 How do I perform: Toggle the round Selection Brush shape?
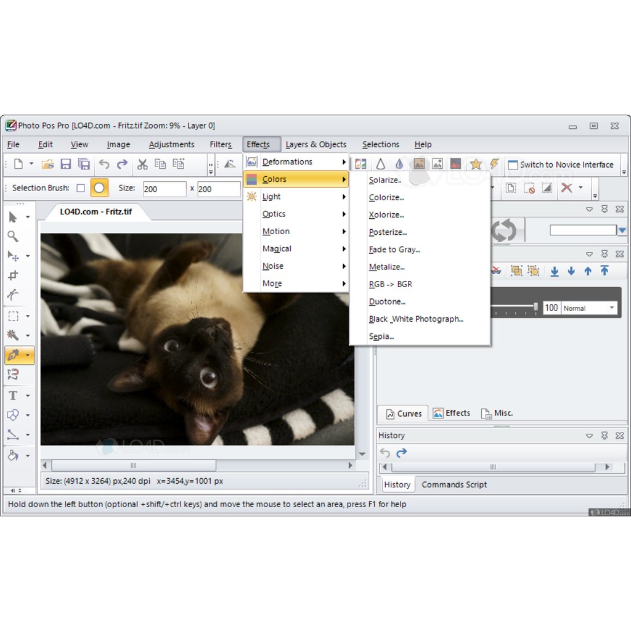[99, 188]
